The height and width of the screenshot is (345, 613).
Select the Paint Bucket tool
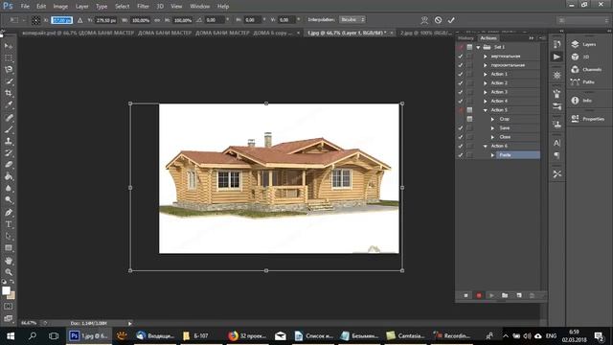9,176
